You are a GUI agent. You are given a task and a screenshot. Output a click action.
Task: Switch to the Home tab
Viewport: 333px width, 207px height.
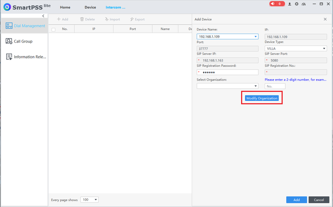(x=65, y=8)
